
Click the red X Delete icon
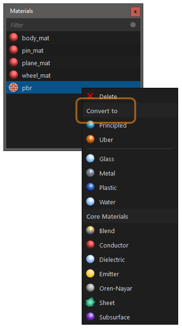click(x=90, y=96)
